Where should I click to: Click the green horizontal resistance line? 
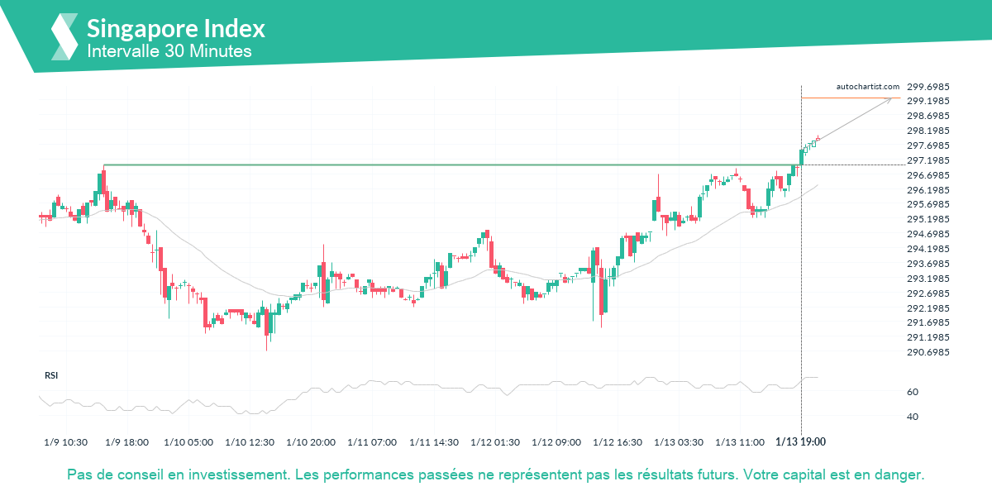(x=451, y=165)
